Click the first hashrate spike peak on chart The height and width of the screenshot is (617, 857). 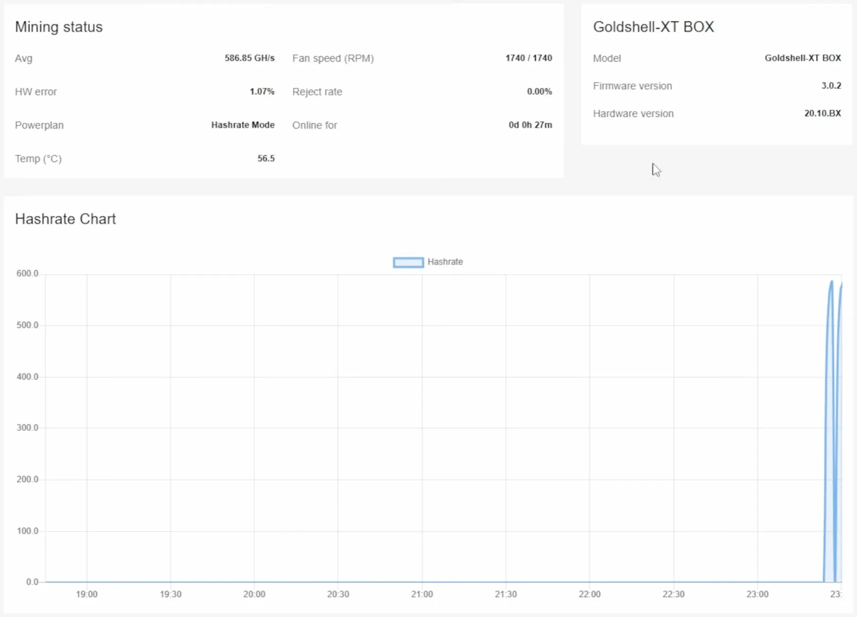831,282
